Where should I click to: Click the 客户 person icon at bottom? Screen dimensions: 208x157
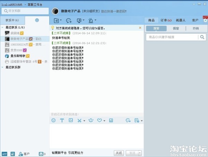(21, 154)
